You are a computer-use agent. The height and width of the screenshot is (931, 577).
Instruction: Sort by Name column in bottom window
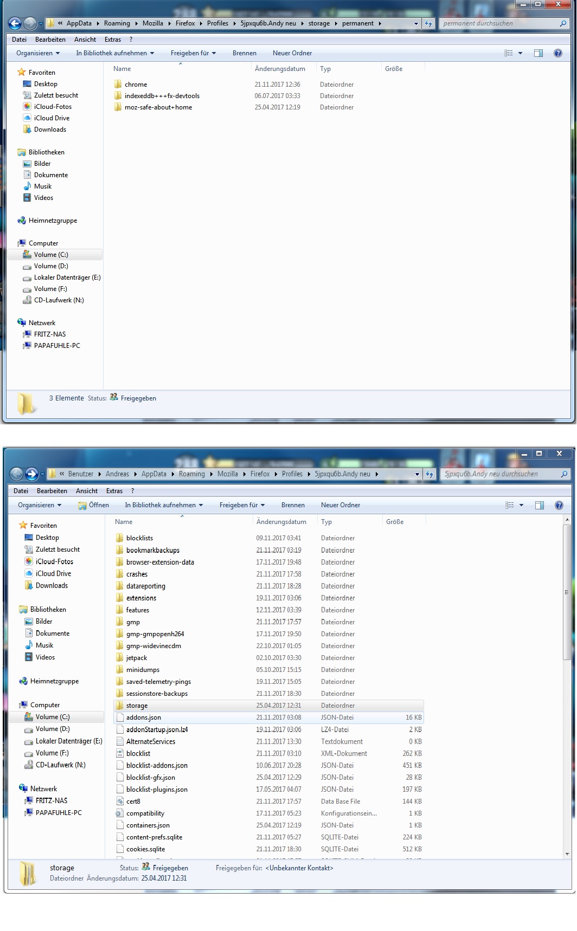[124, 522]
